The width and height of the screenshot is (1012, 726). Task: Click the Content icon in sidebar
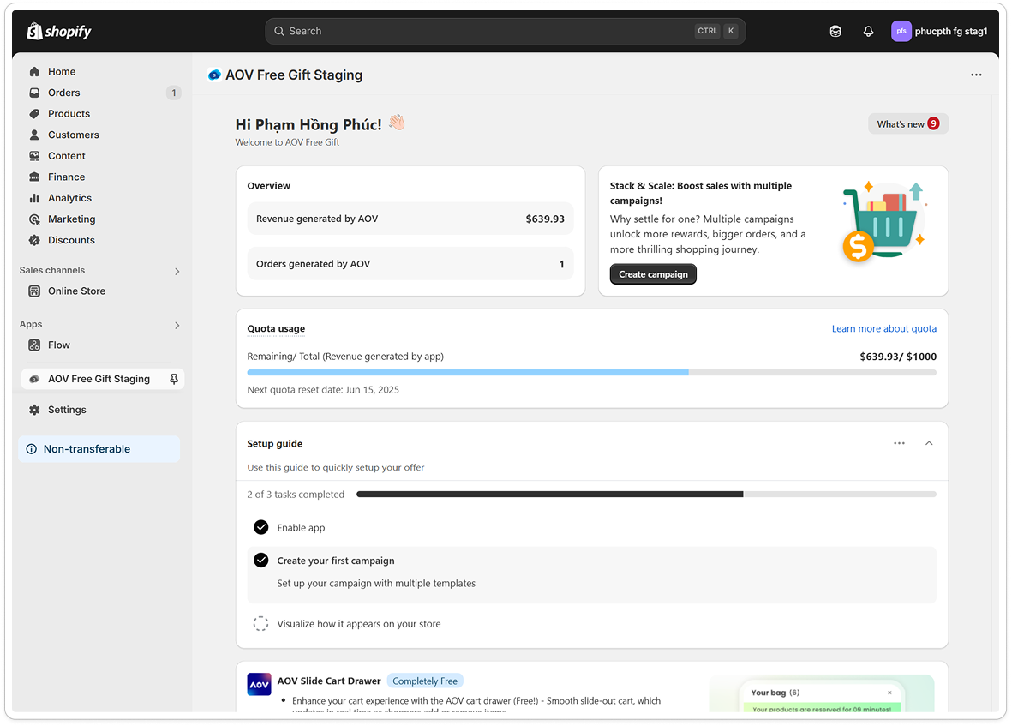click(34, 156)
